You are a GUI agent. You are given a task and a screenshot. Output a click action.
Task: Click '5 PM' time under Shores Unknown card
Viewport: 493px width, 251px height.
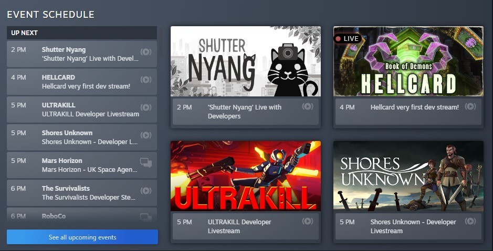(x=347, y=222)
